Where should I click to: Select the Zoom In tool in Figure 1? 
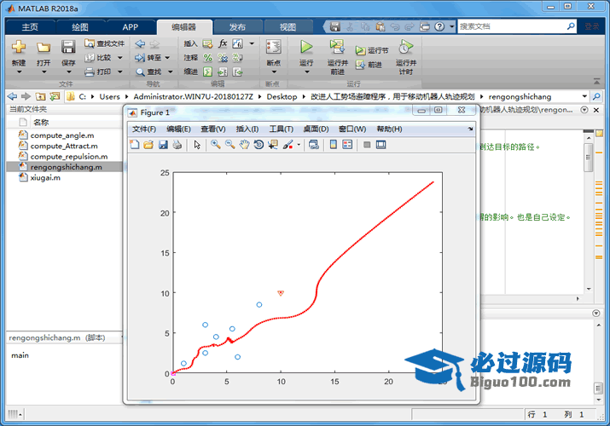[215, 145]
